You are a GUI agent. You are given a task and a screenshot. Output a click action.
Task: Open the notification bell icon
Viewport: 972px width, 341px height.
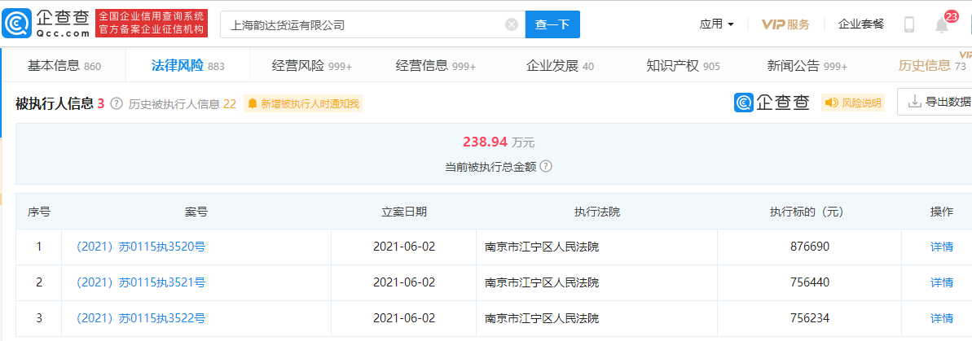point(942,24)
